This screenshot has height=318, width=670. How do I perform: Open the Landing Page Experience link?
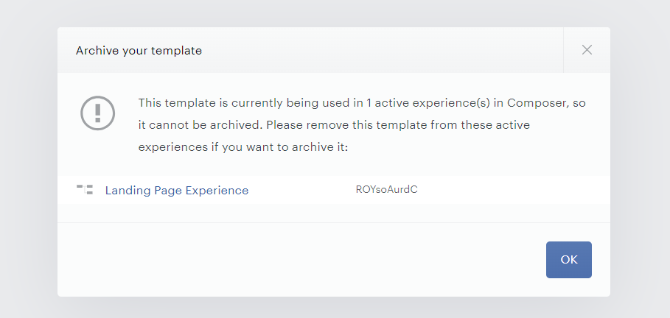176,190
